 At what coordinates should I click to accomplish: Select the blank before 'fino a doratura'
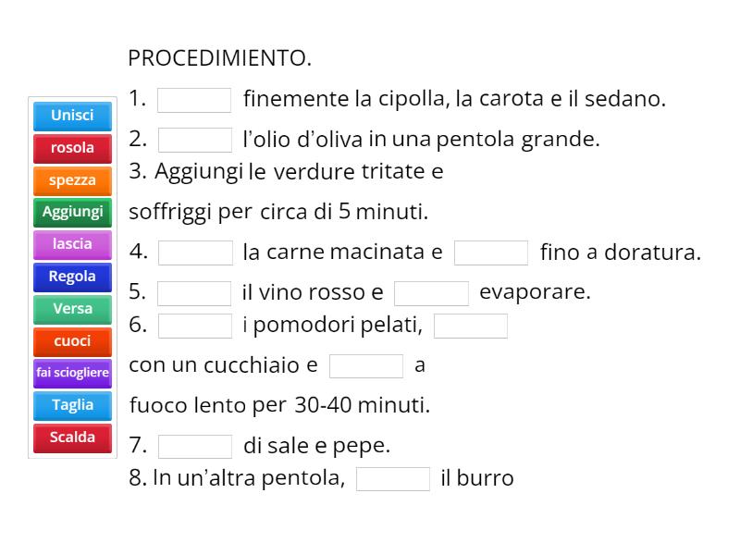(x=491, y=253)
